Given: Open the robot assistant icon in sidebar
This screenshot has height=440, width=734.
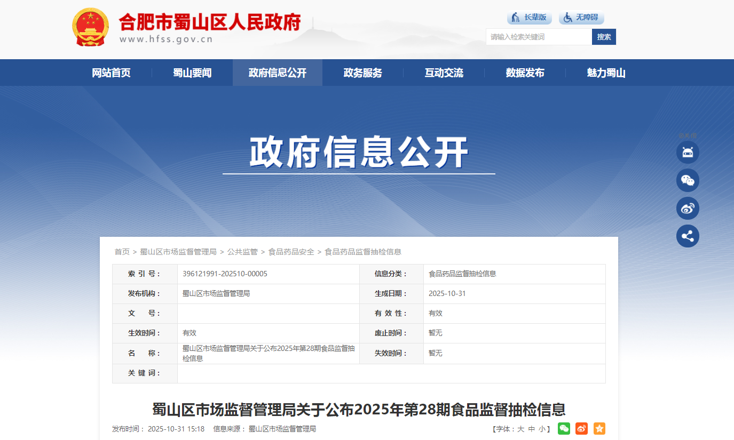Looking at the screenshot, I should click(688, 153).
